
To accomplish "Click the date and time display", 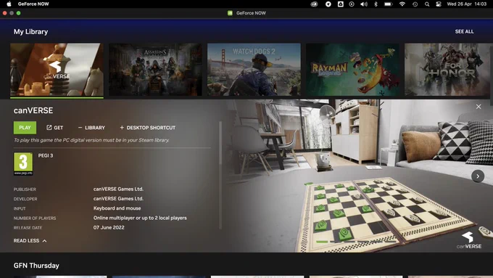I will coord(467,4).
